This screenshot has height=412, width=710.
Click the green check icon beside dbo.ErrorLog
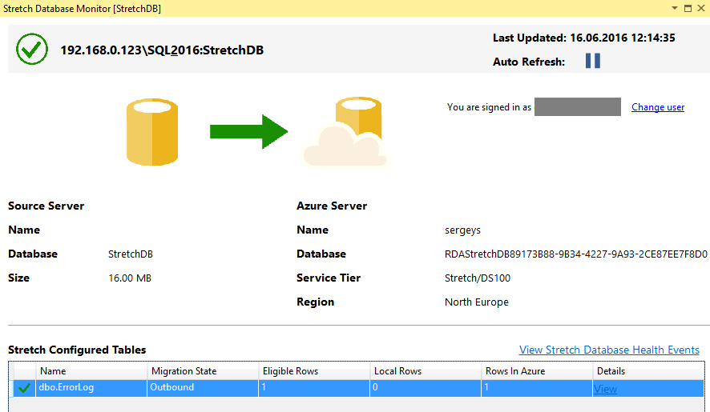(x=24, y=388)
